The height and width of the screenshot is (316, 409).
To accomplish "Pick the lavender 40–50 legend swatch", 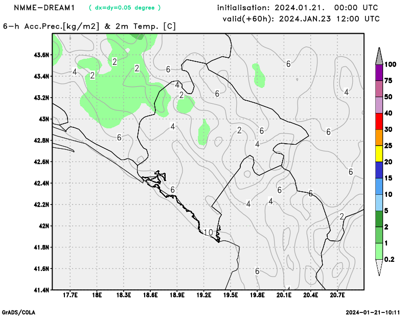I will (379, 105).
